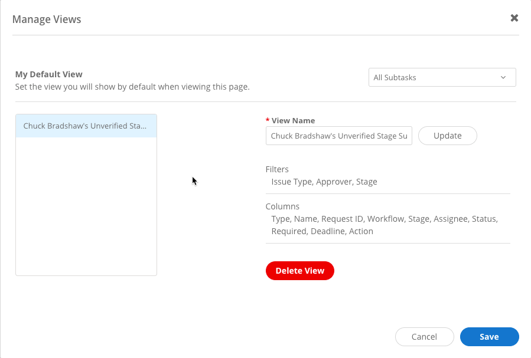531x358 pixels.
Task: Click the divider line below the Columns list
Action: pyautogui.click(x=388, y=243)
